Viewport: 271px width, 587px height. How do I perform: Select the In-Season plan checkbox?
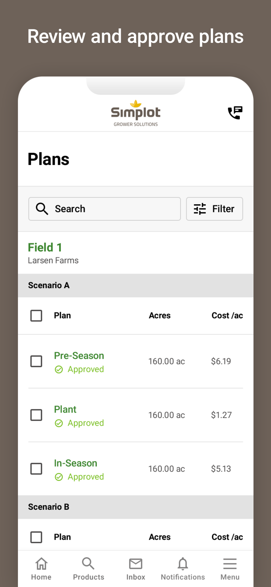(x=36, y=469)
